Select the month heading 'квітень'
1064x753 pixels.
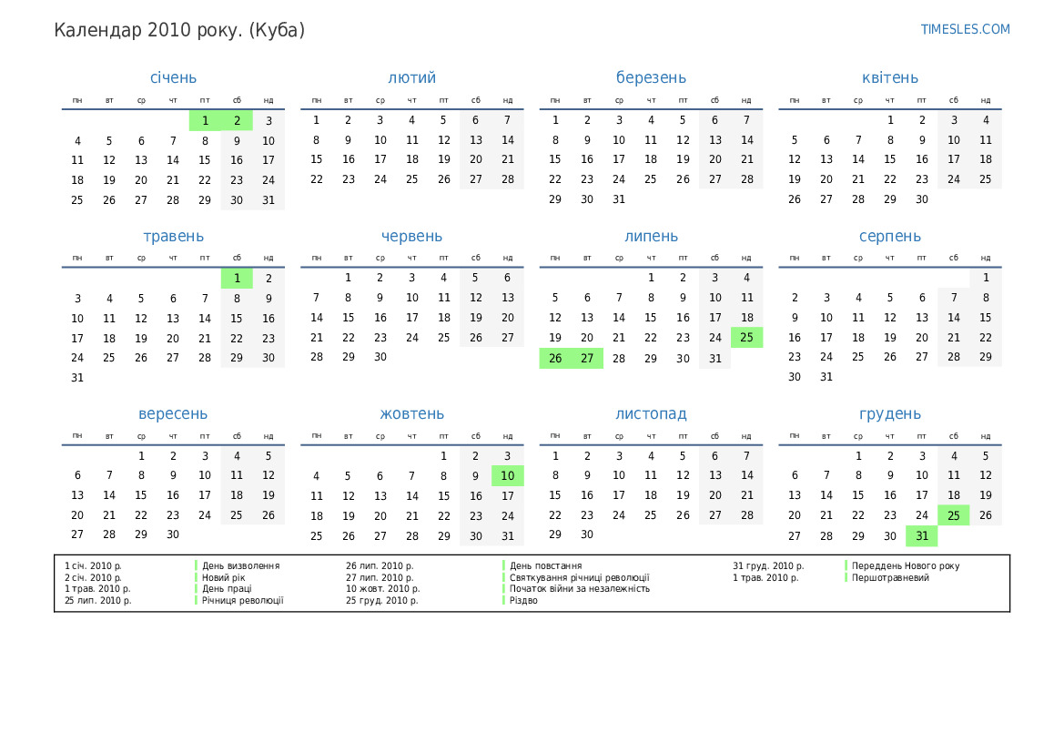[889, 77]
